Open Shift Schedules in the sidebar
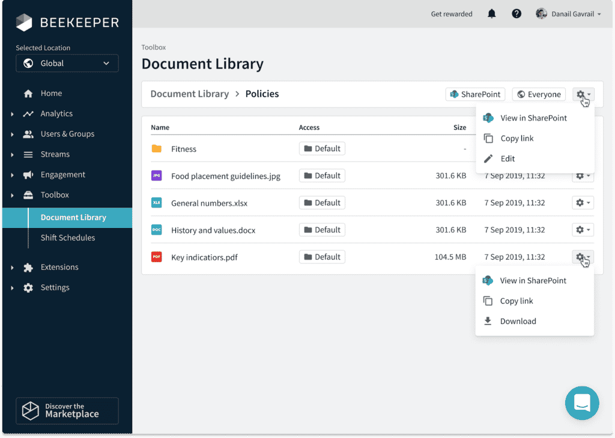 click(68, 238)
